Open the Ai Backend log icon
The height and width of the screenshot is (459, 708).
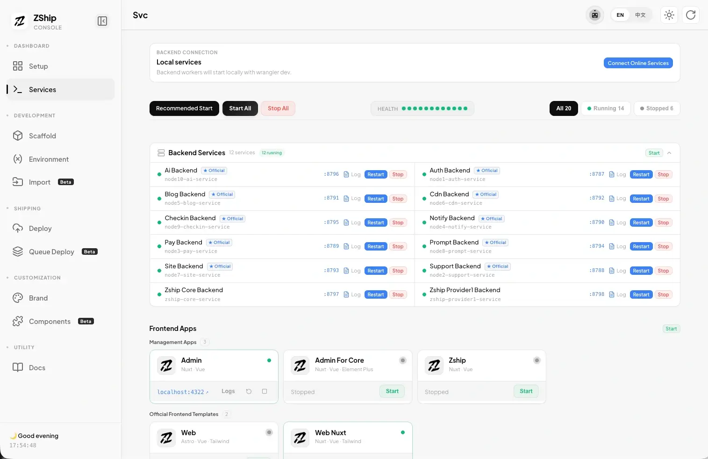click(x=346, y=174)
